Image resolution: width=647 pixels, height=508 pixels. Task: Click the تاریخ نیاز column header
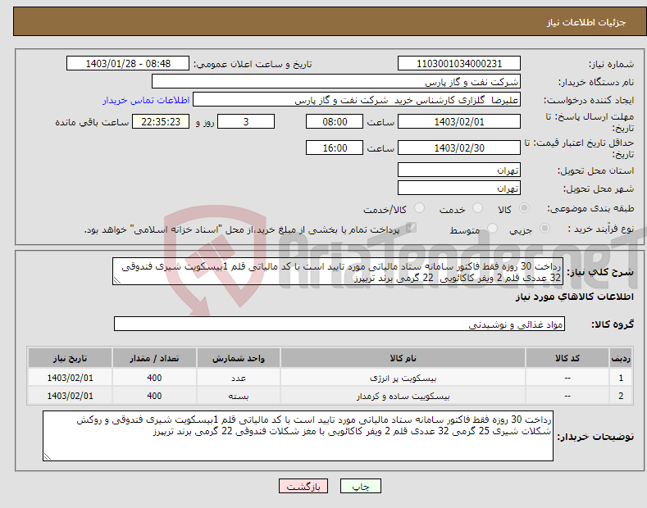pos(70,358)
